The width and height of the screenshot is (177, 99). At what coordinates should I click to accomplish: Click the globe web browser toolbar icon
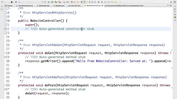click(x=98, y=2)
